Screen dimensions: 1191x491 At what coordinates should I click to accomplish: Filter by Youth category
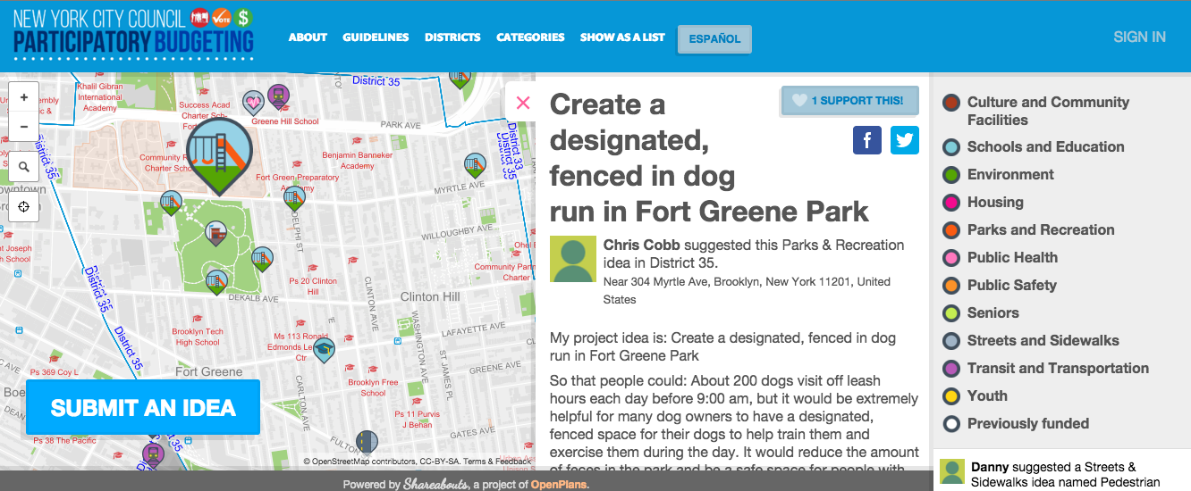point(976,395)
